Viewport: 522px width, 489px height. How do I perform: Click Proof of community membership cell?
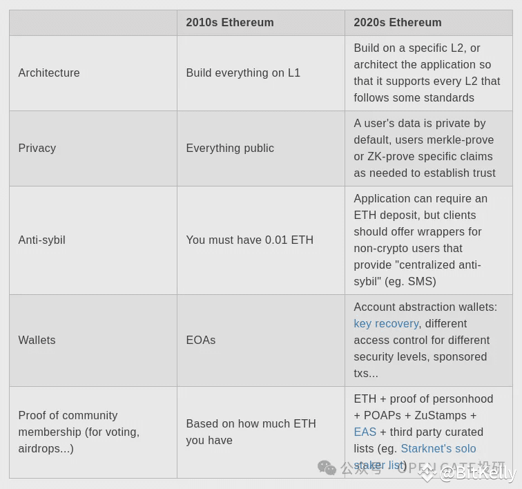pos(93,432)
